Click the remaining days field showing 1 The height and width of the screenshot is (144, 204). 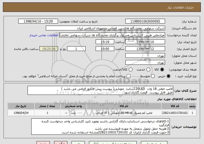pyautogui.click(x=76, y=49)
